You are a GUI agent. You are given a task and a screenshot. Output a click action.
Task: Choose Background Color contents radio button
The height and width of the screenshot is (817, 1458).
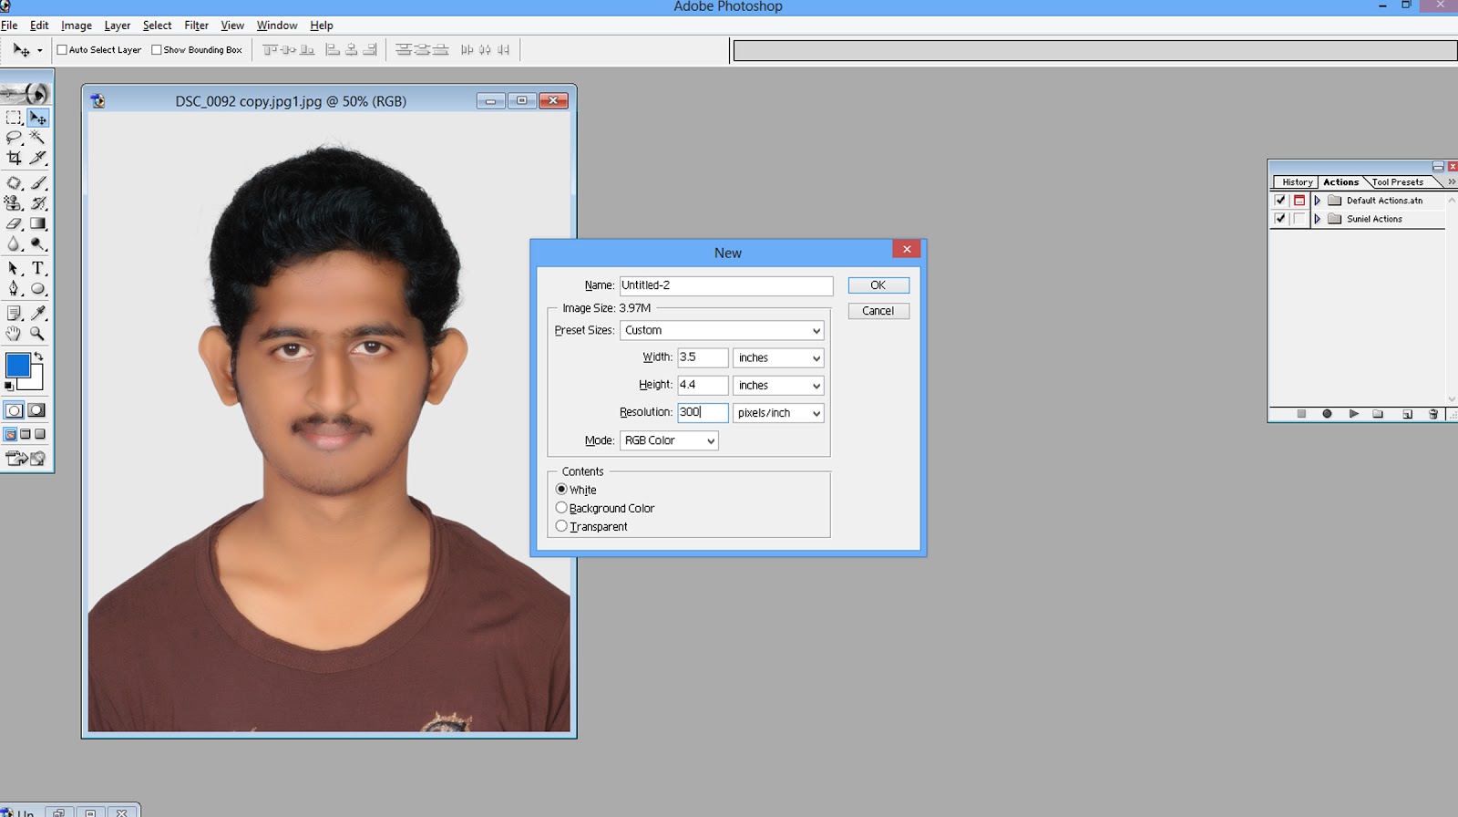click(561, 508)
